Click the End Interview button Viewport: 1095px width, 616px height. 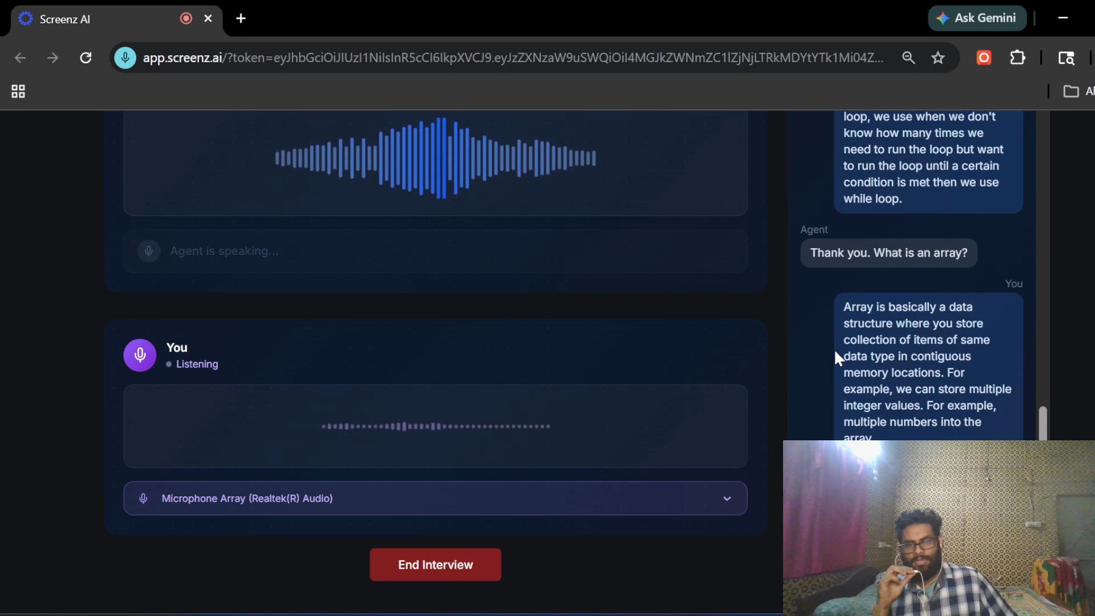[435, 565]
